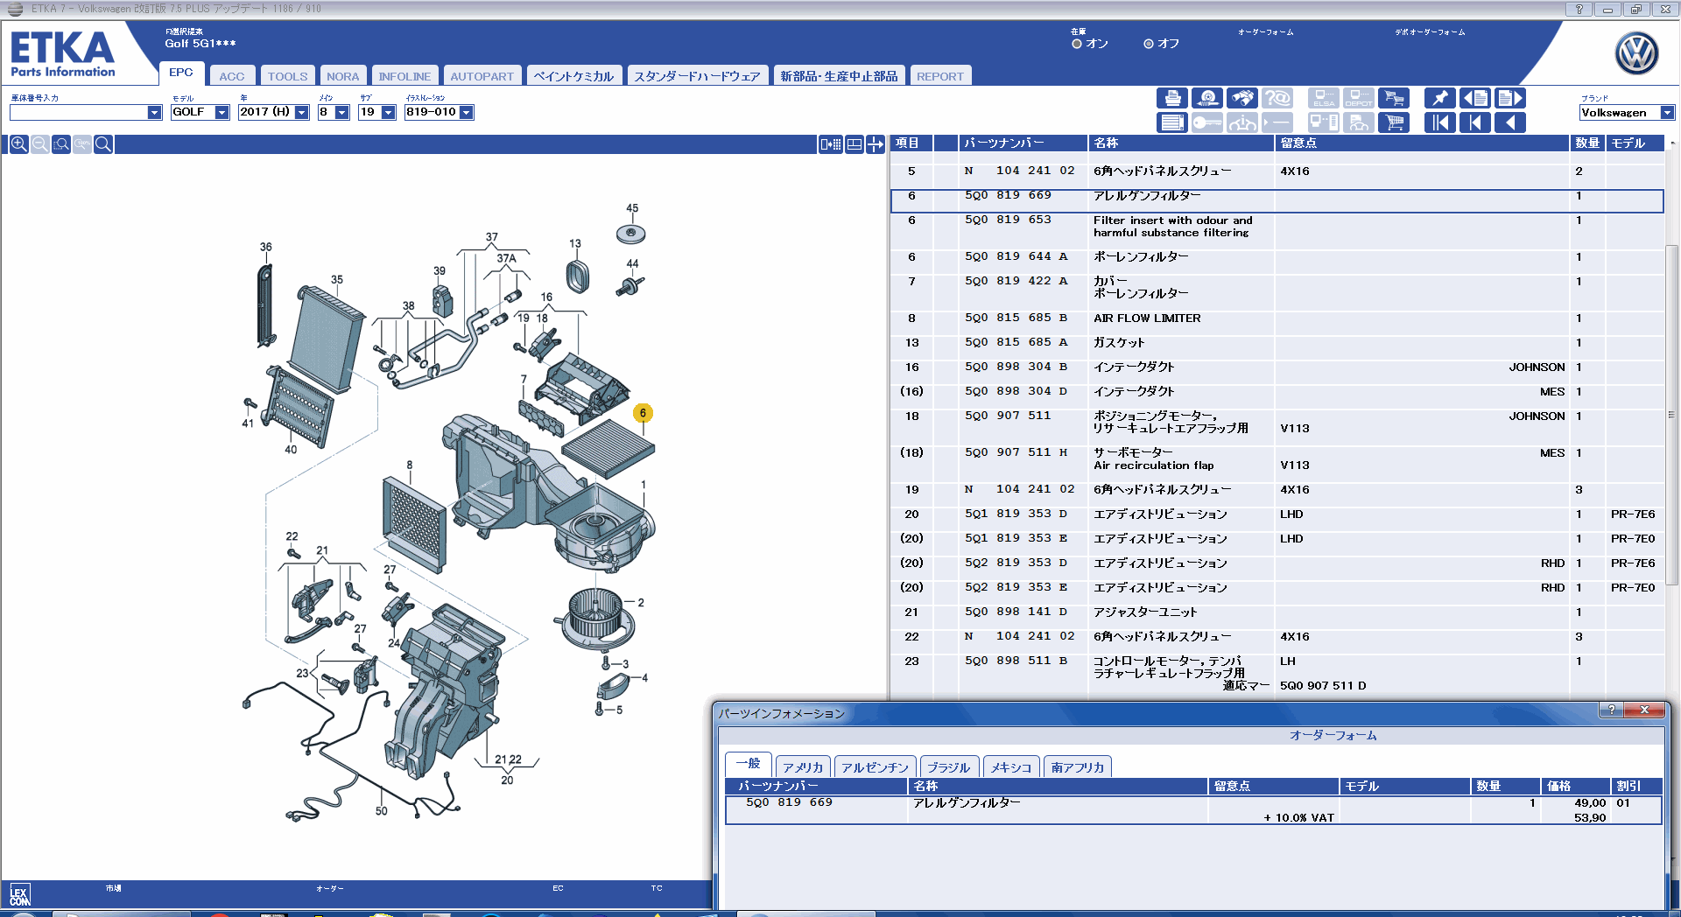The height and width of the screenshot is (917, 1681).
Task: Open the list view icon below the print icon
Action: pyautogui.click(x=1172, y=122)
